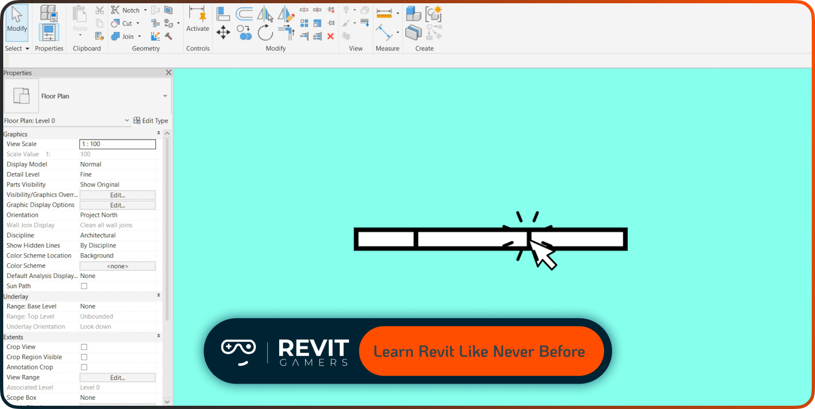Click the Color Scheme Location value Background
Image resolution: width=815 pixels, height=409 pixels.
(97, 255)
